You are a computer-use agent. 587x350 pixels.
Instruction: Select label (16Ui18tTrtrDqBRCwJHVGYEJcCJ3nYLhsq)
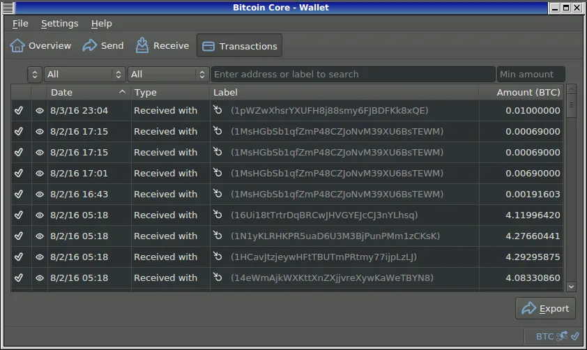point(324,215)
